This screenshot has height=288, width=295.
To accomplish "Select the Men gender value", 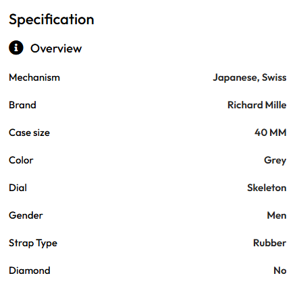I will pyautogui.click(x=277, y=215).
